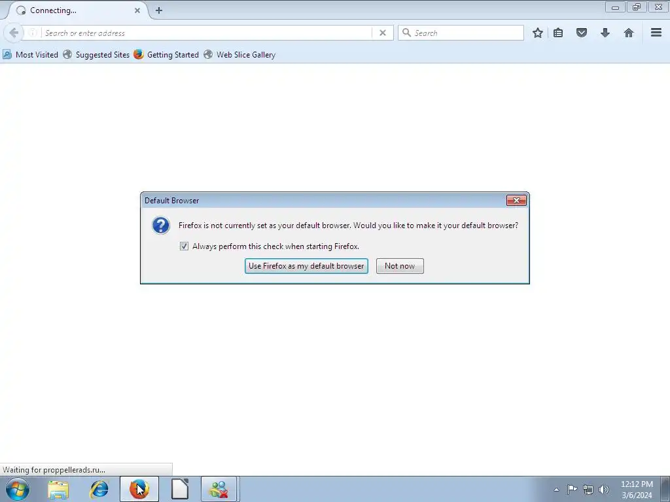Minimize the Firefox window
The image size is (670, 502).
(615, 7)
